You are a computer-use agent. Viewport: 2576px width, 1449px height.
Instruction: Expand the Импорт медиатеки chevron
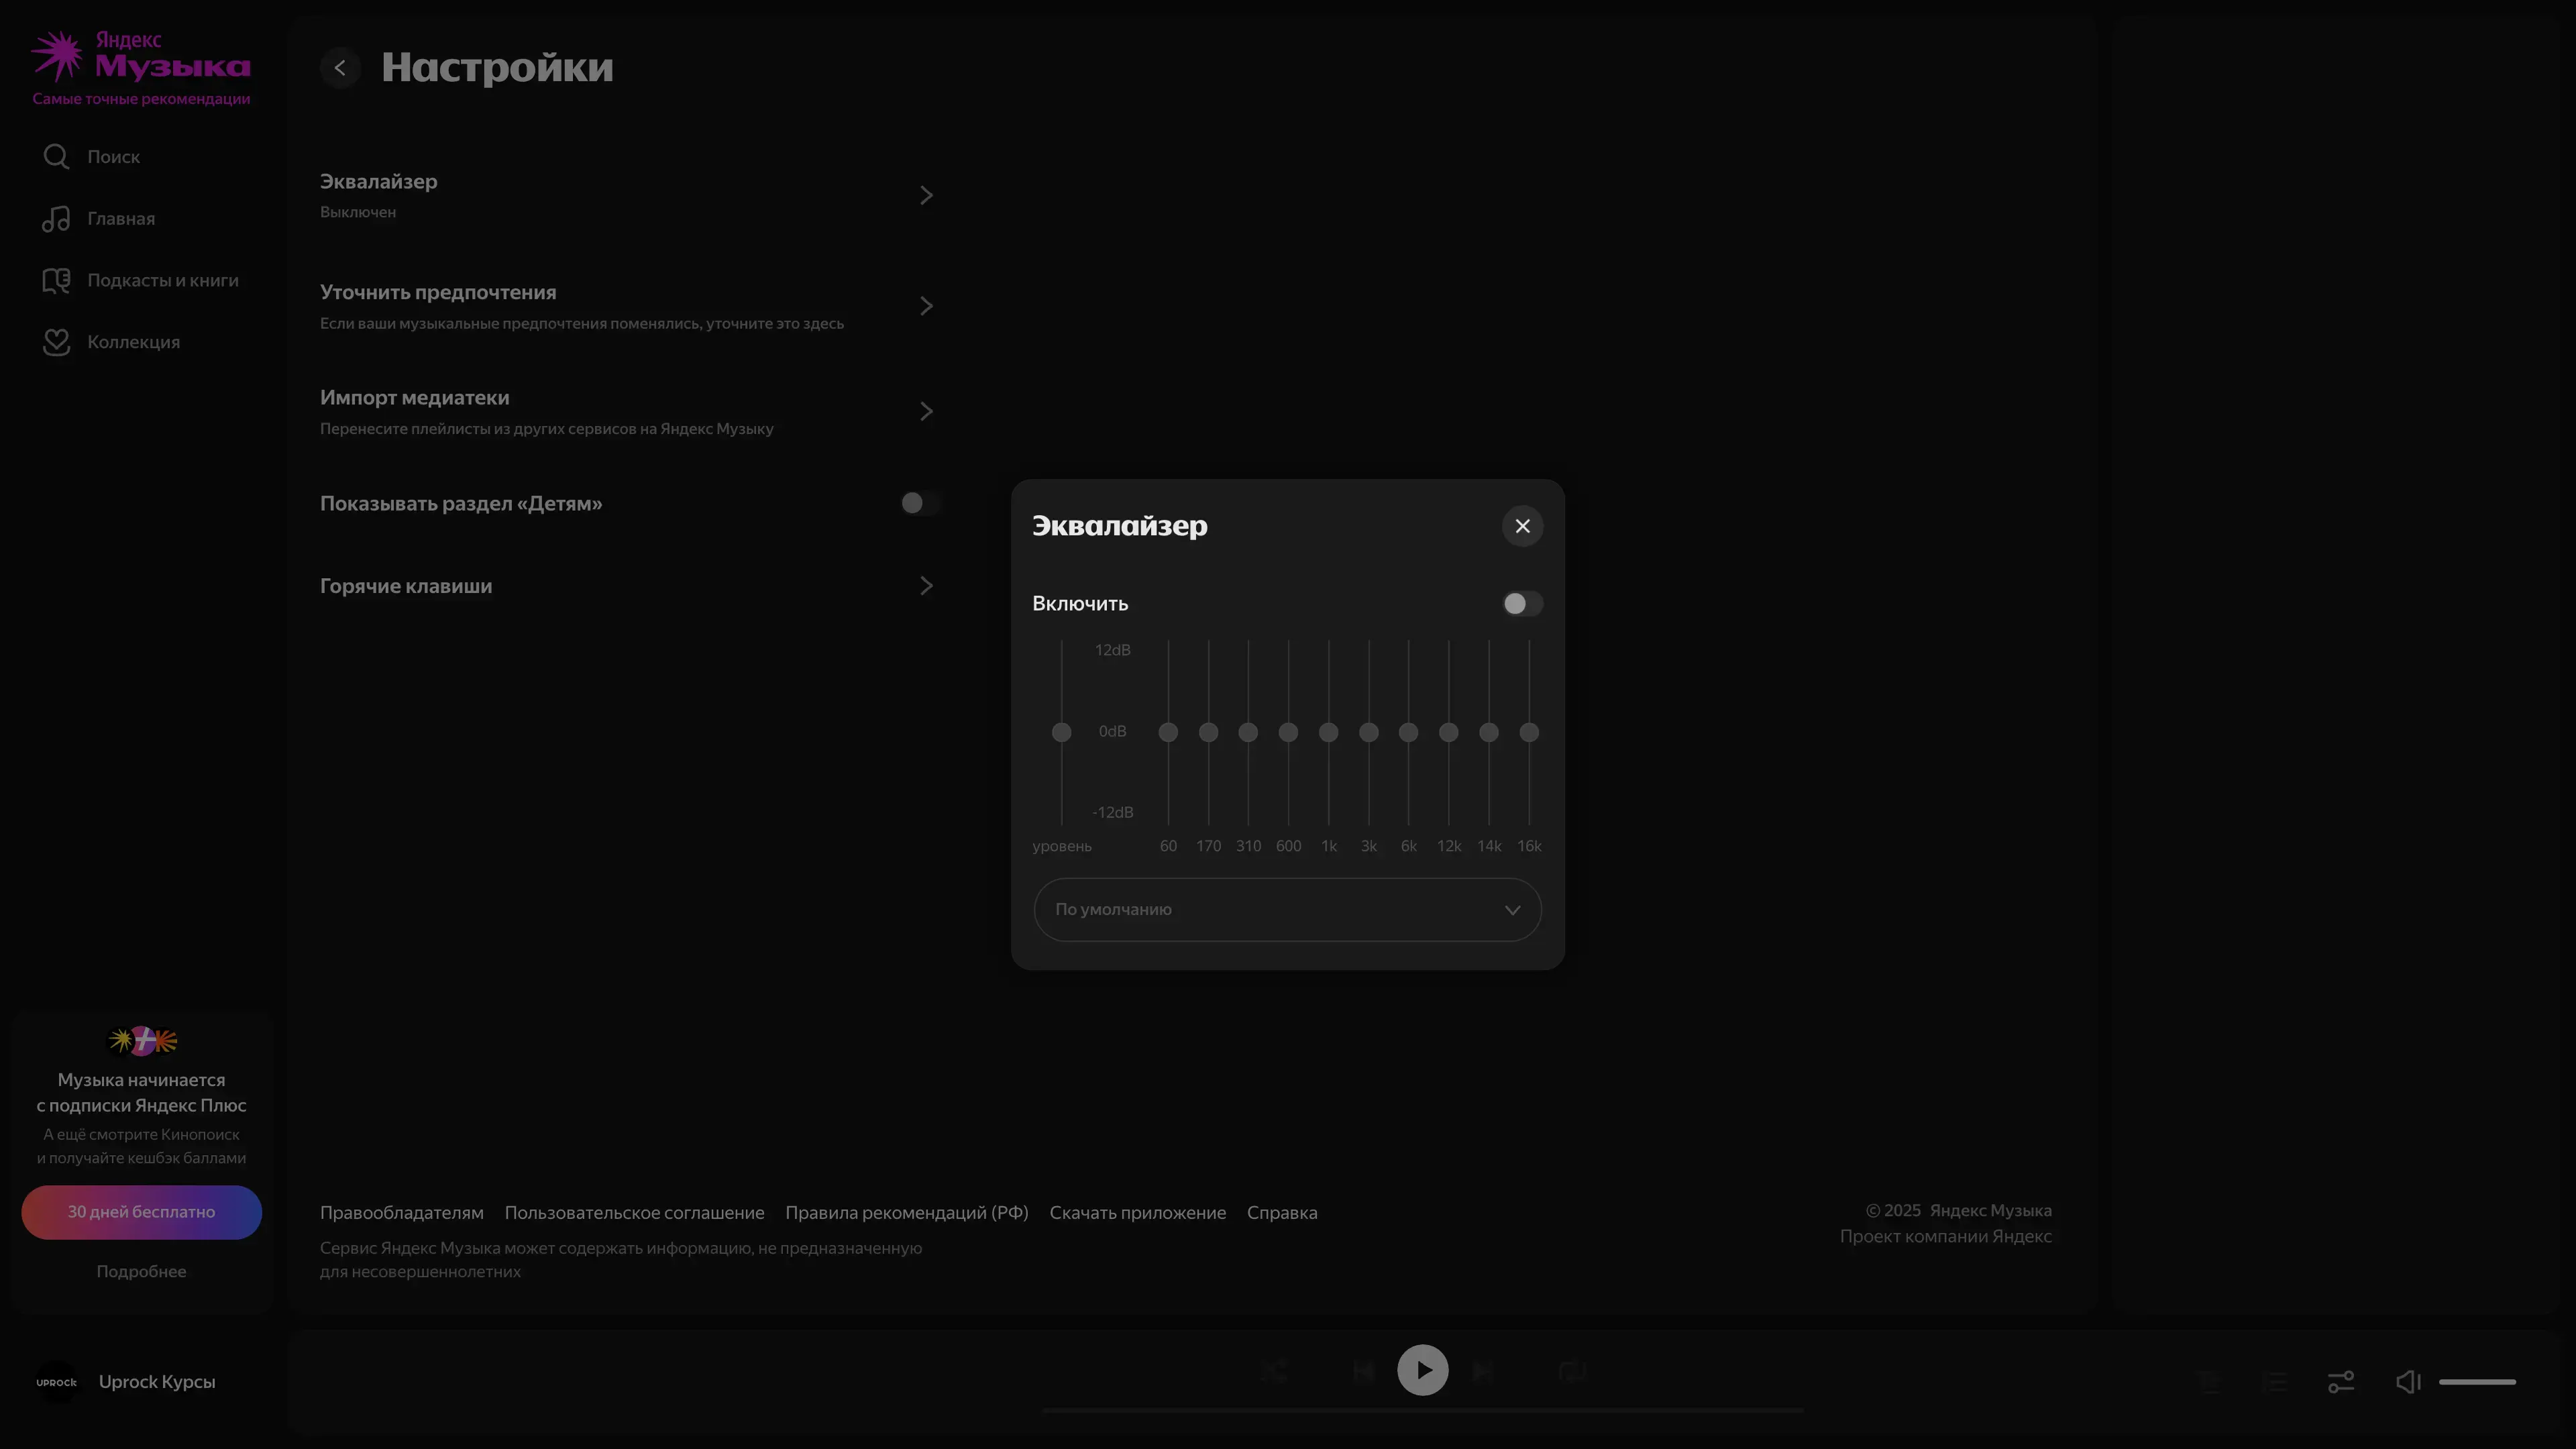pyautogui.click(x=926, y=412)
